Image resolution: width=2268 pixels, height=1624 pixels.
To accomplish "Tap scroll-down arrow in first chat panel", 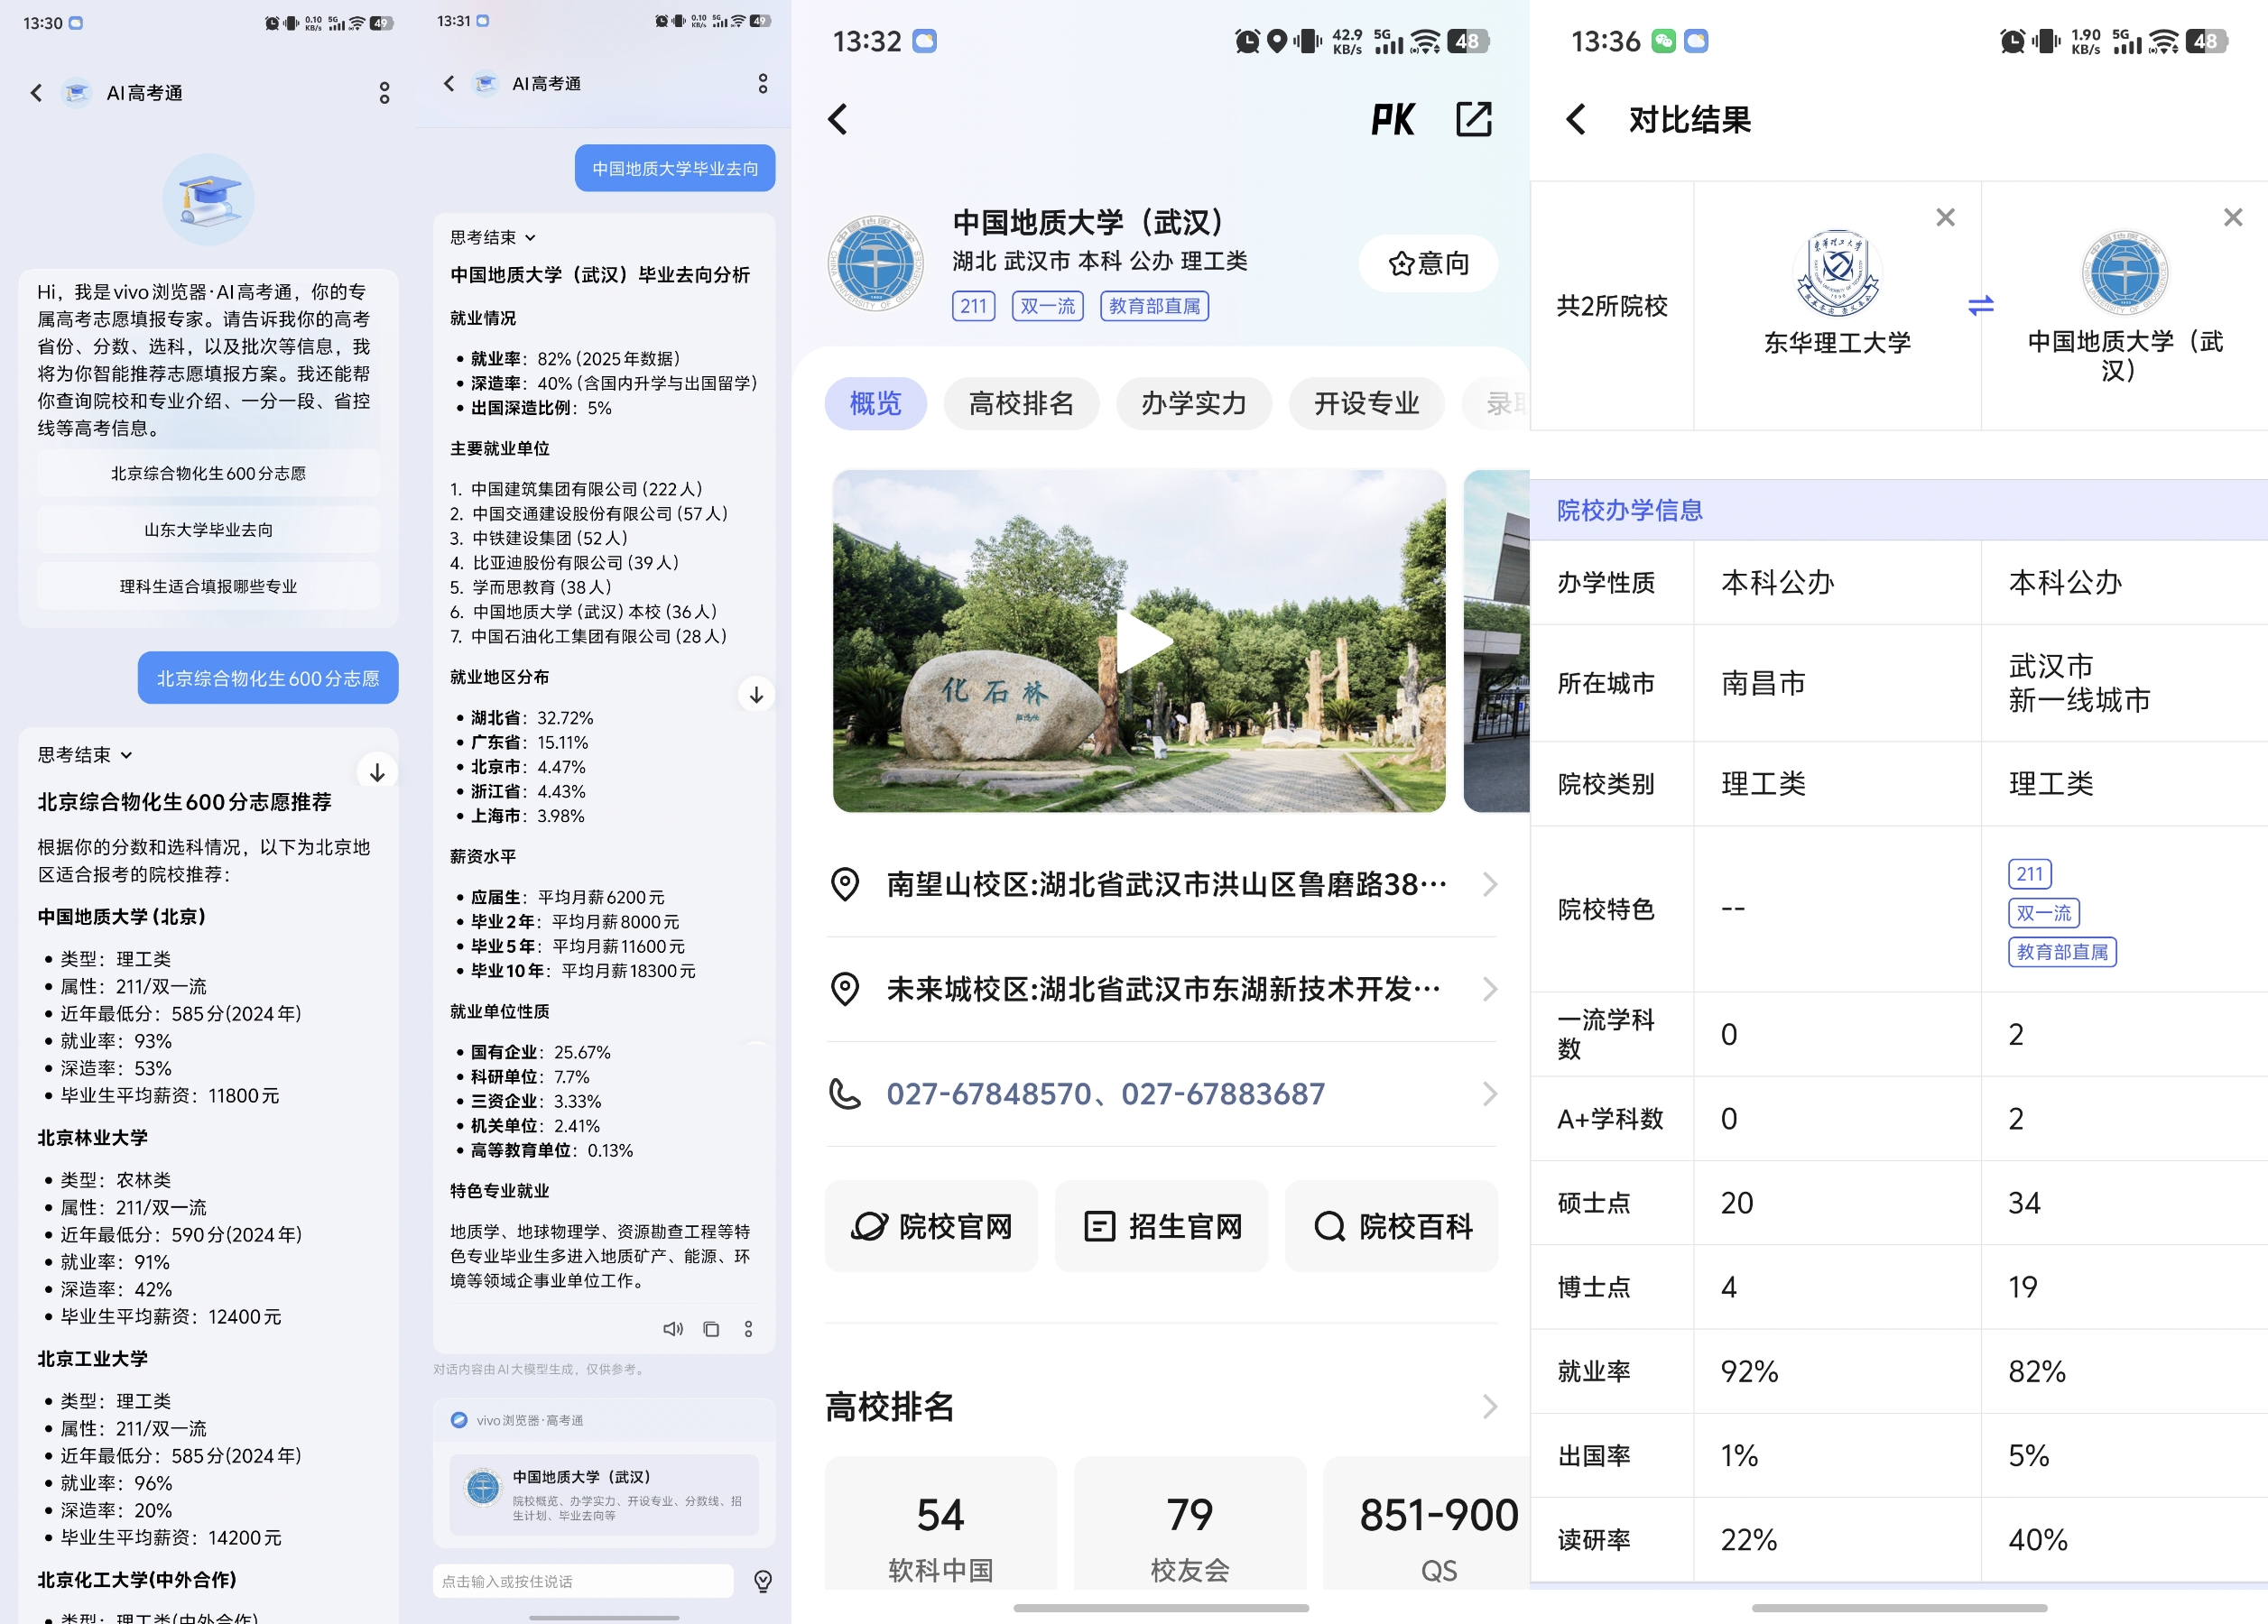I will tap(377, 771).
